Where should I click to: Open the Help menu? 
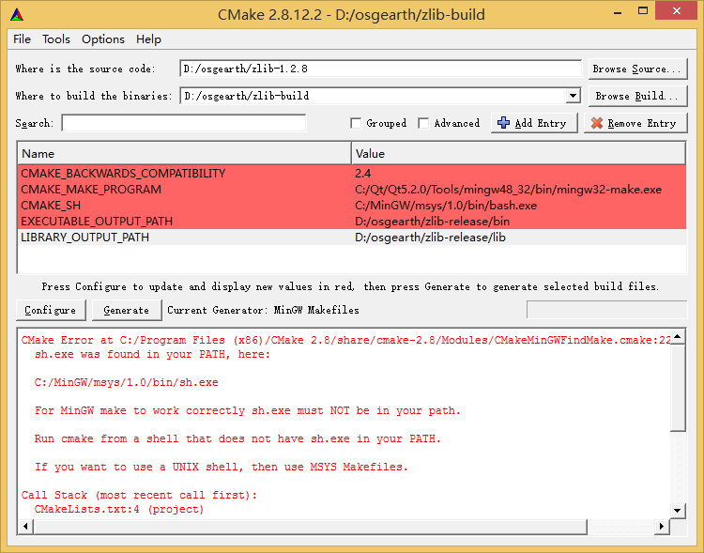pos(148,39)
